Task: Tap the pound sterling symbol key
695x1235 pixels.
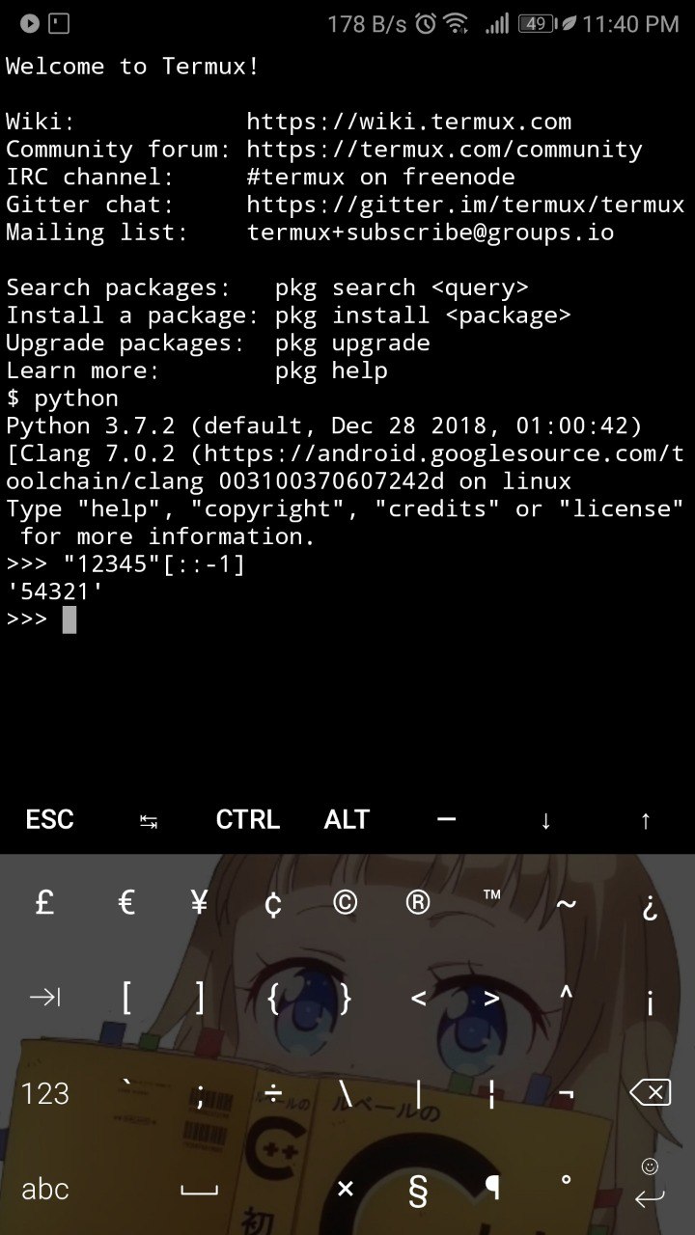Action: tap(43, 903)
